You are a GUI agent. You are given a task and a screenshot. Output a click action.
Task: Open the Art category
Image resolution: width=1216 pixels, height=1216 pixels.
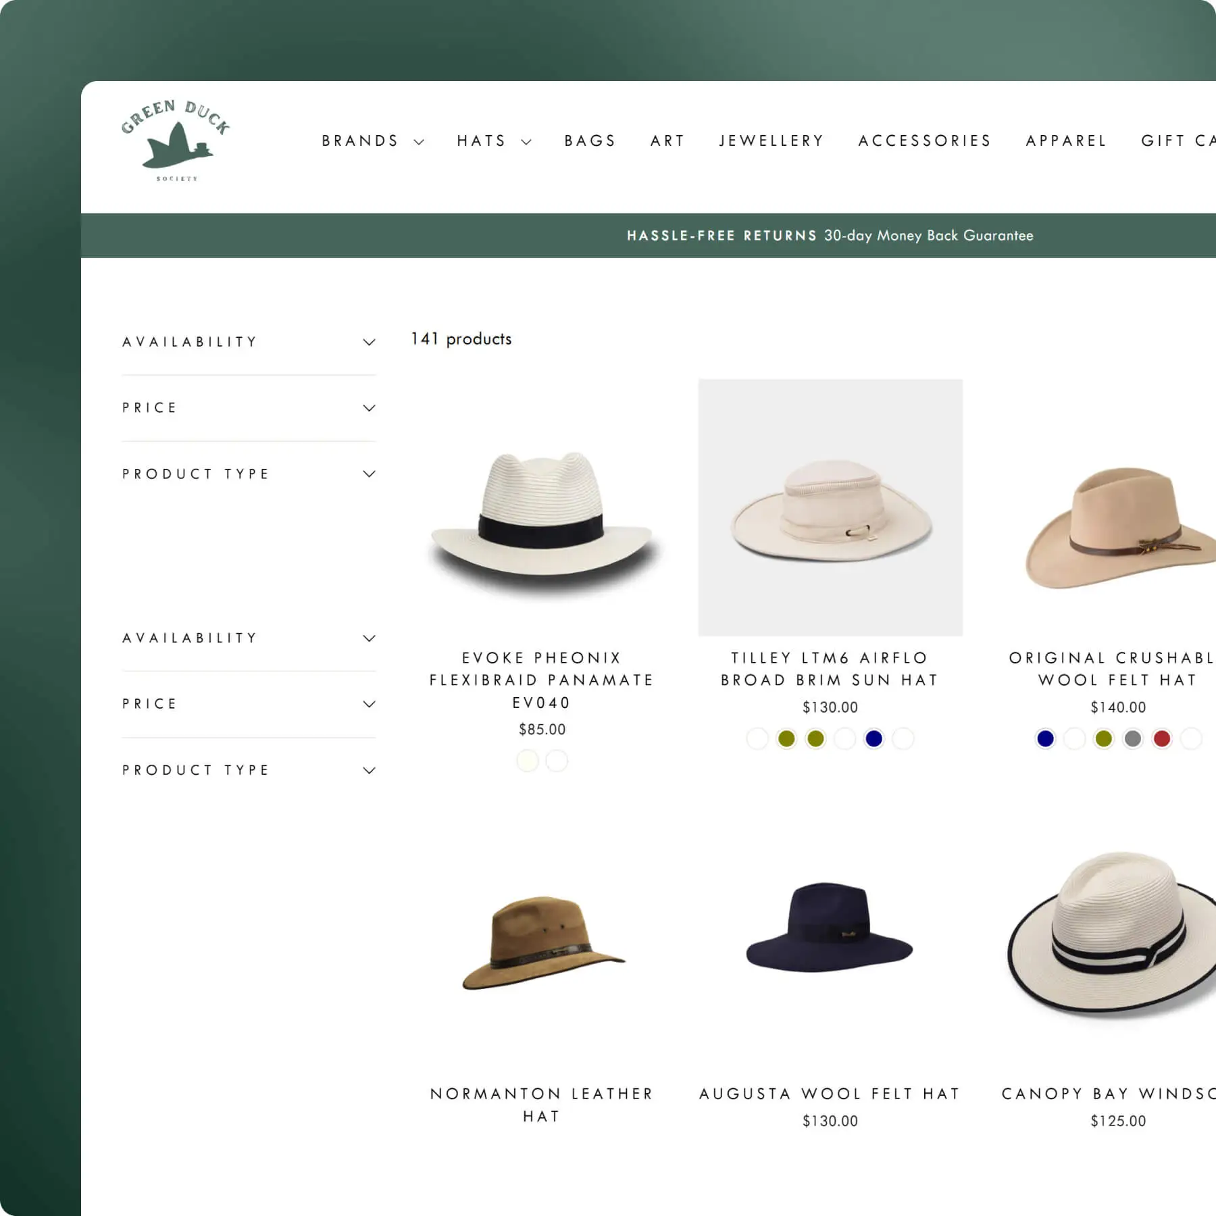pyautogui.click(x=667, y=141)
